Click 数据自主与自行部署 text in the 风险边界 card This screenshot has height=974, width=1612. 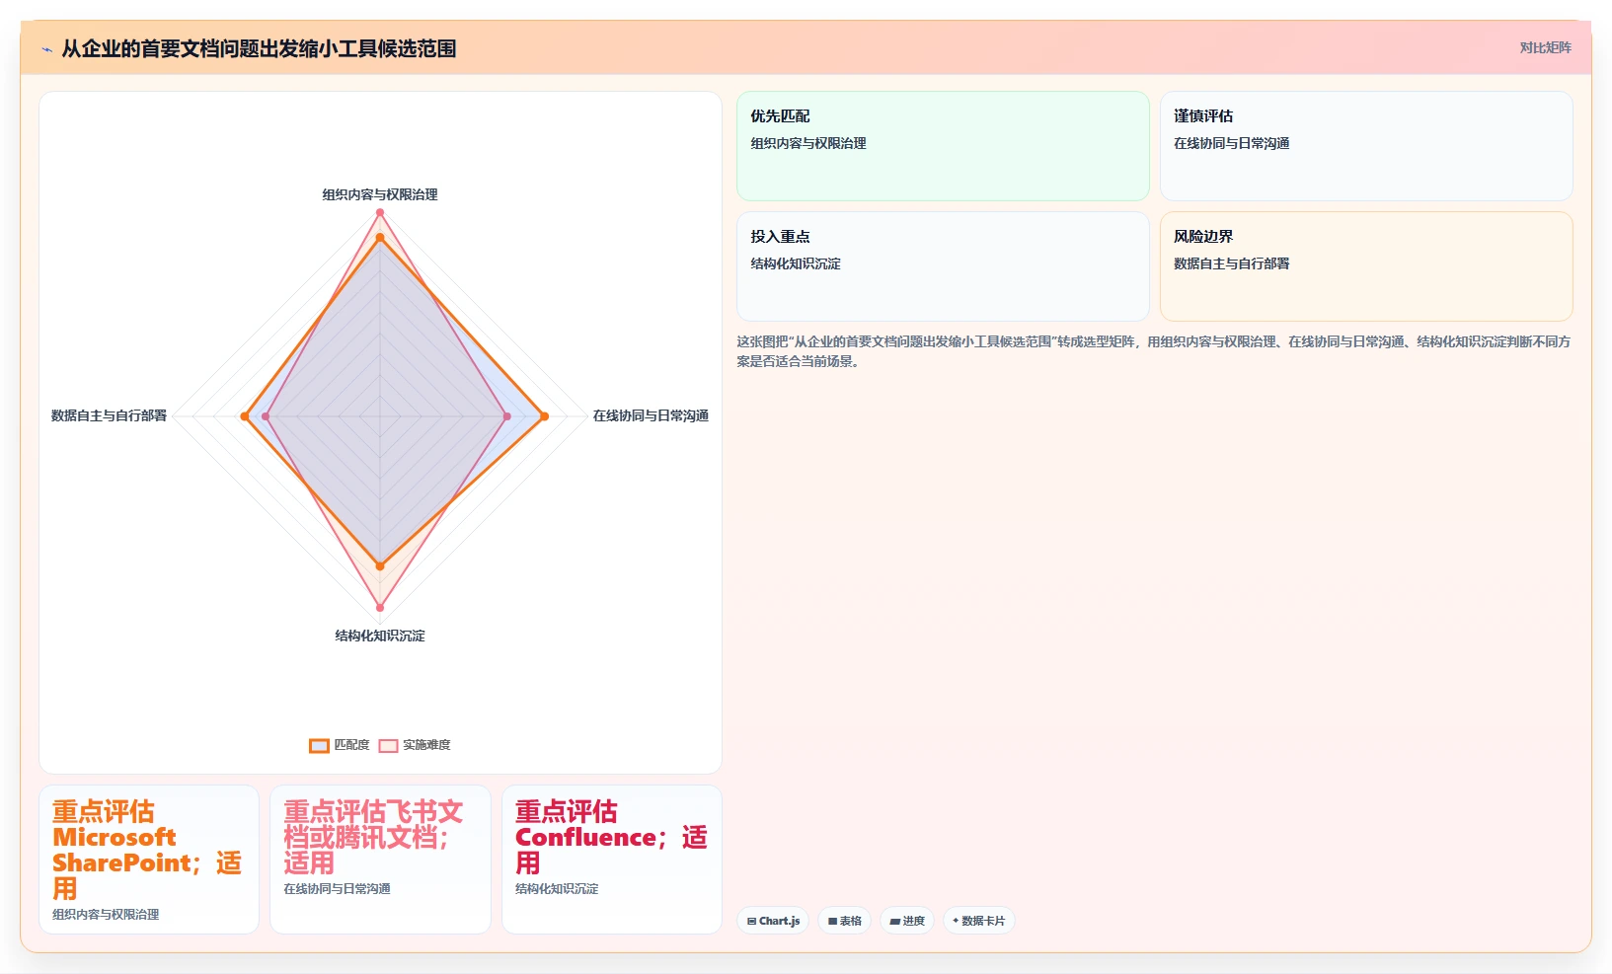click(x=1231, y=263)
